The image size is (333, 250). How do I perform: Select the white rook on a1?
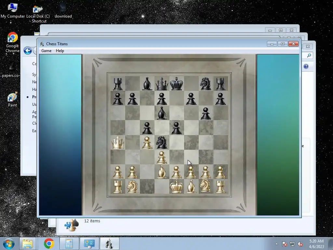118,187
